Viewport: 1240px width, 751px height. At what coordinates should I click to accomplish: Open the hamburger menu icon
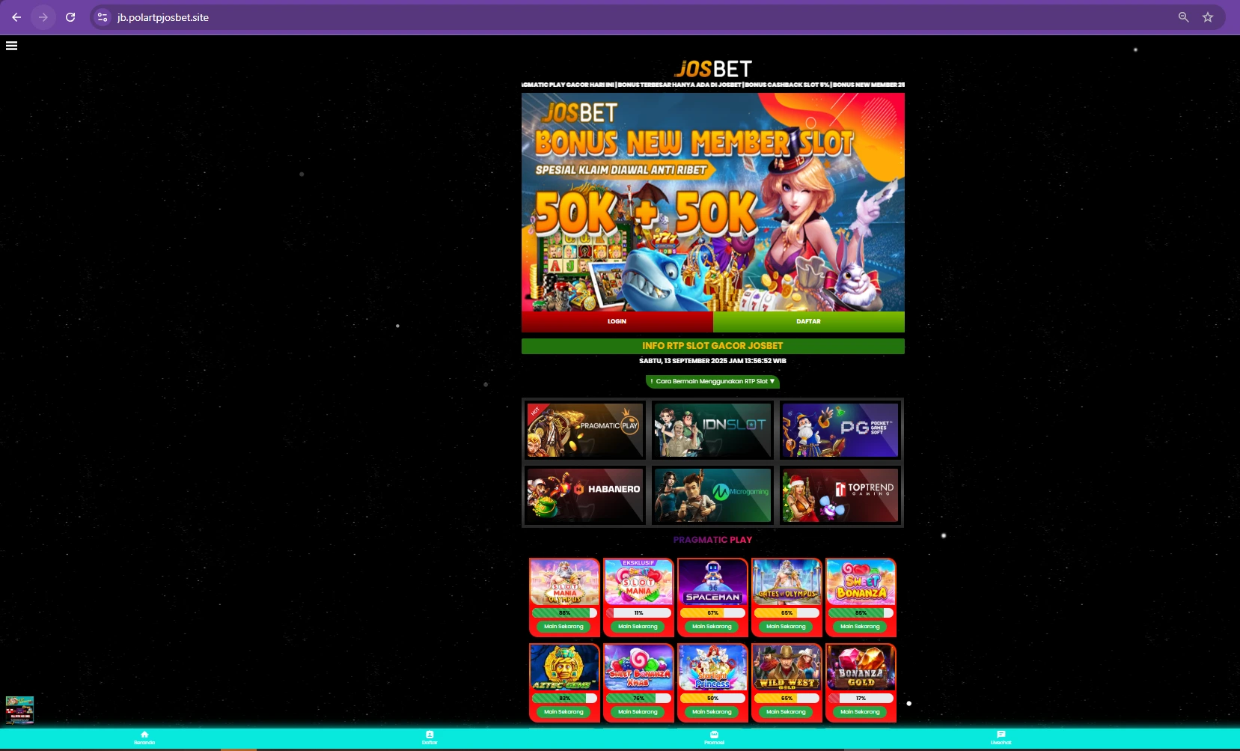coord(11,46)
